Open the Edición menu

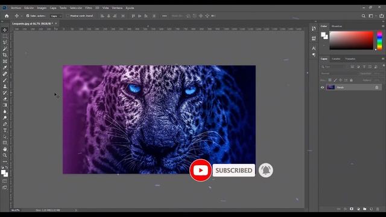(x=29, y=8)
